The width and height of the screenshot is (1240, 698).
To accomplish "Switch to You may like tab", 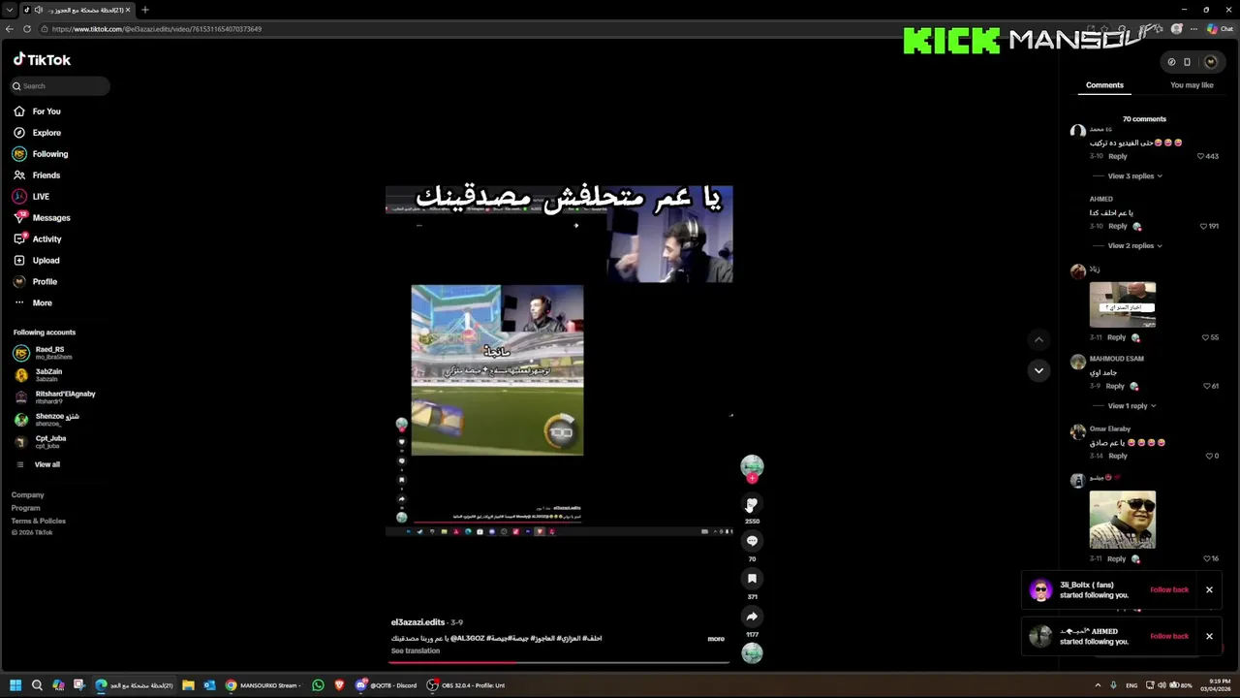I will click(x=1192, y=85).
